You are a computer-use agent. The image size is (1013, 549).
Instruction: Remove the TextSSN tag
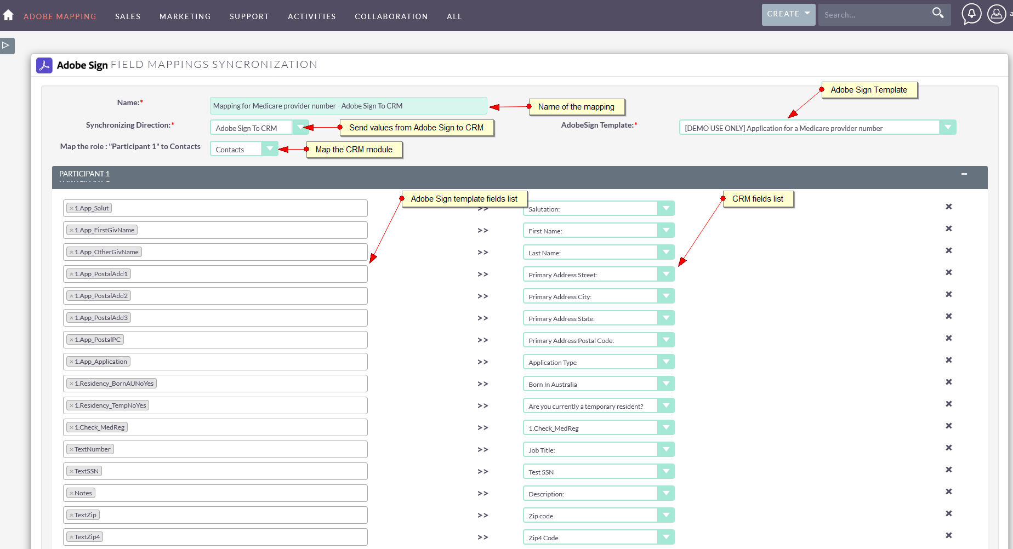click(71, 471)
